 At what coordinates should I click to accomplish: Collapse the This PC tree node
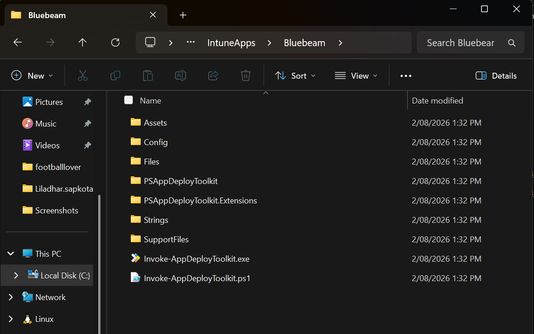click(x=10, y=254)
